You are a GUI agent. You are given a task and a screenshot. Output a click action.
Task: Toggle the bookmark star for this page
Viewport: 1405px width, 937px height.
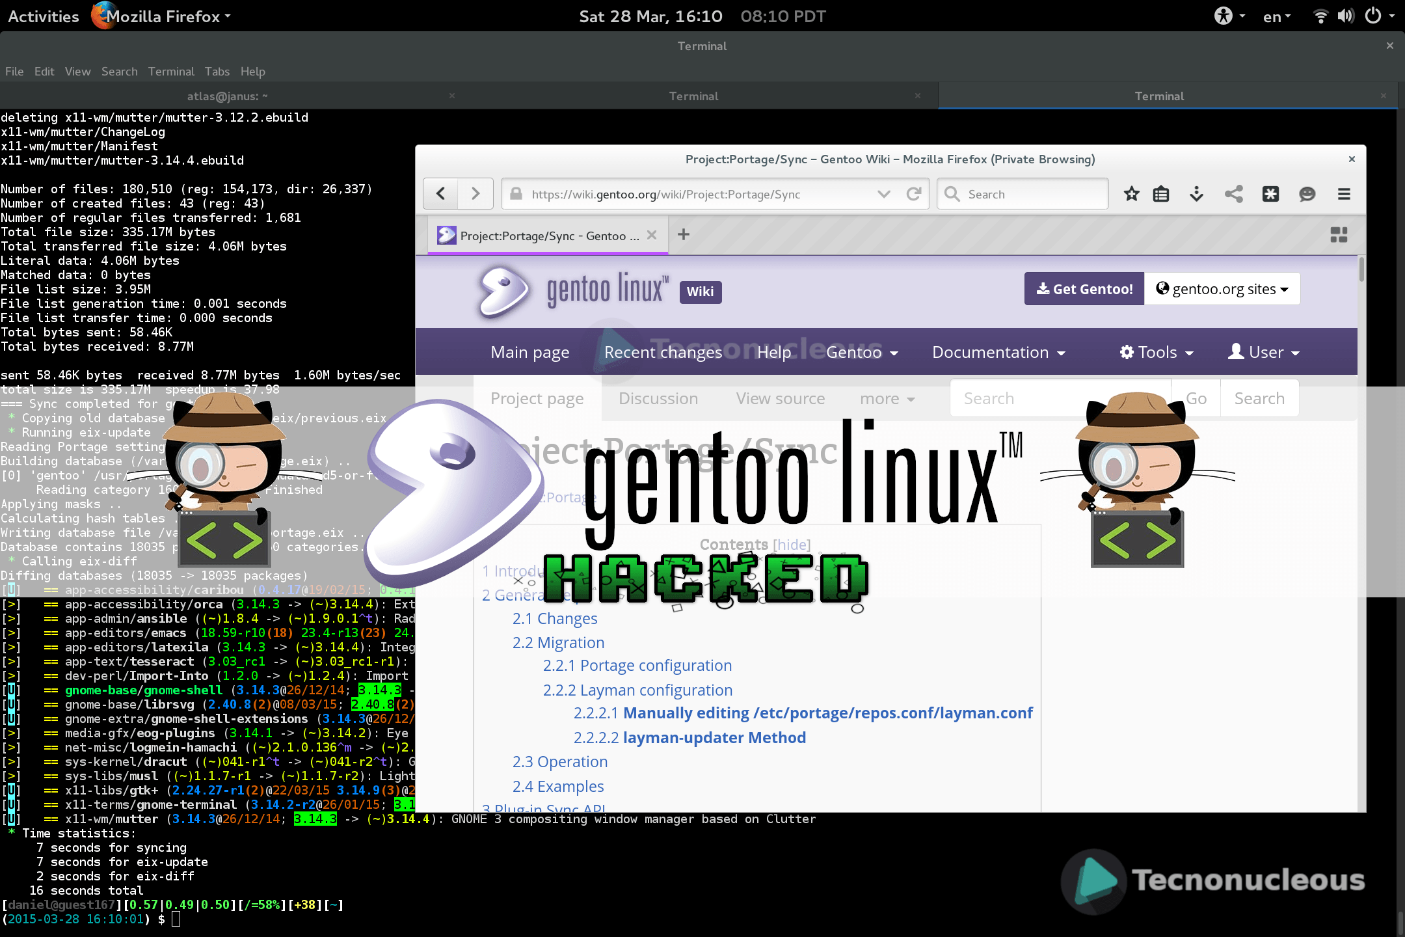(1131, 194)
